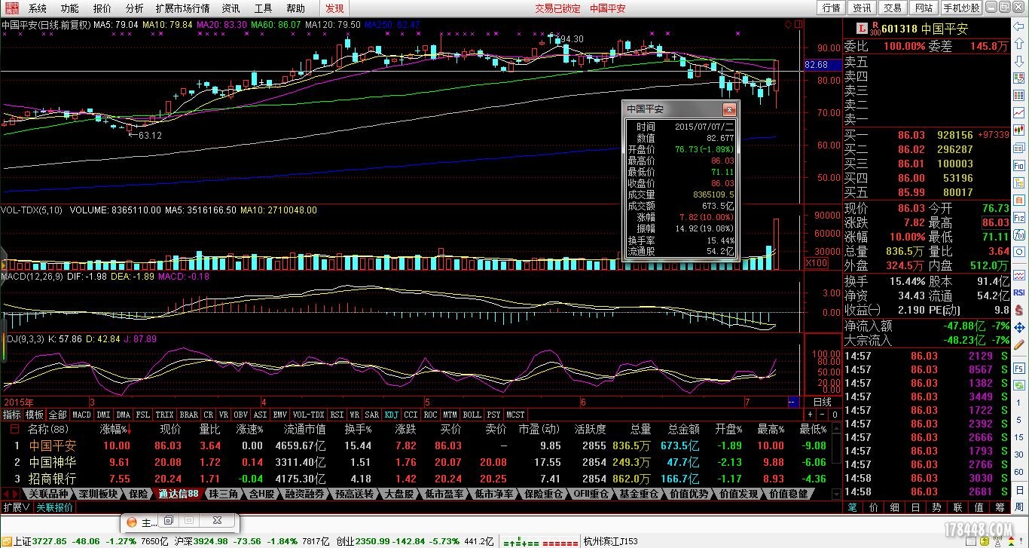
Task: Click the back arrow icon in right sidebar
Action: pos(1018,26)
